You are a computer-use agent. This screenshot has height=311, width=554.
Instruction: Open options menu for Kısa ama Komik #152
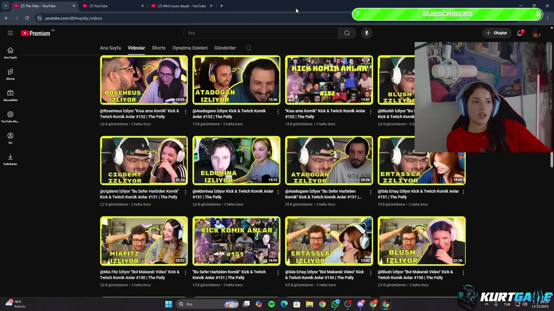pyautogui.click(x=370, y=111)
